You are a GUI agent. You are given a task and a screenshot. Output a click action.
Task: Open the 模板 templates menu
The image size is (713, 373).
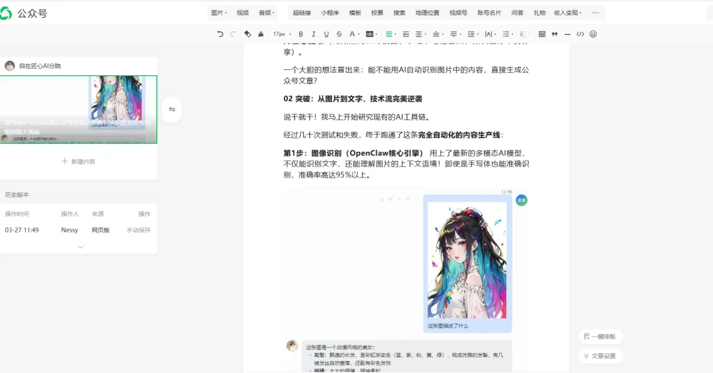pos(355,13)
